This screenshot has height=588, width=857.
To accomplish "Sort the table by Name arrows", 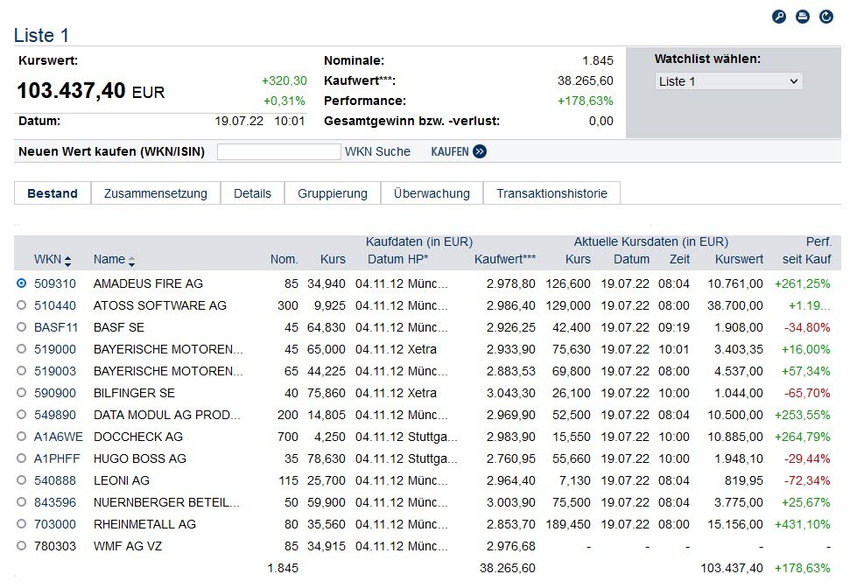I will (132, 260).
